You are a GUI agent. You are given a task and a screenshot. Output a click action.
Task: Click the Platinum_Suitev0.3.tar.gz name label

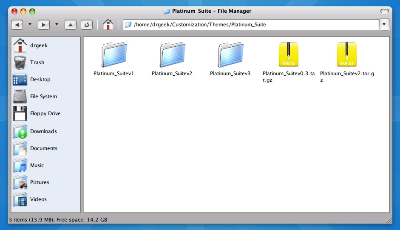click(x=289, y=77)
